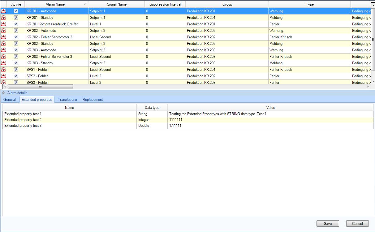Select value cell of Extended property test 2
This screenshot has width=375, height=232.
[270, 120]
